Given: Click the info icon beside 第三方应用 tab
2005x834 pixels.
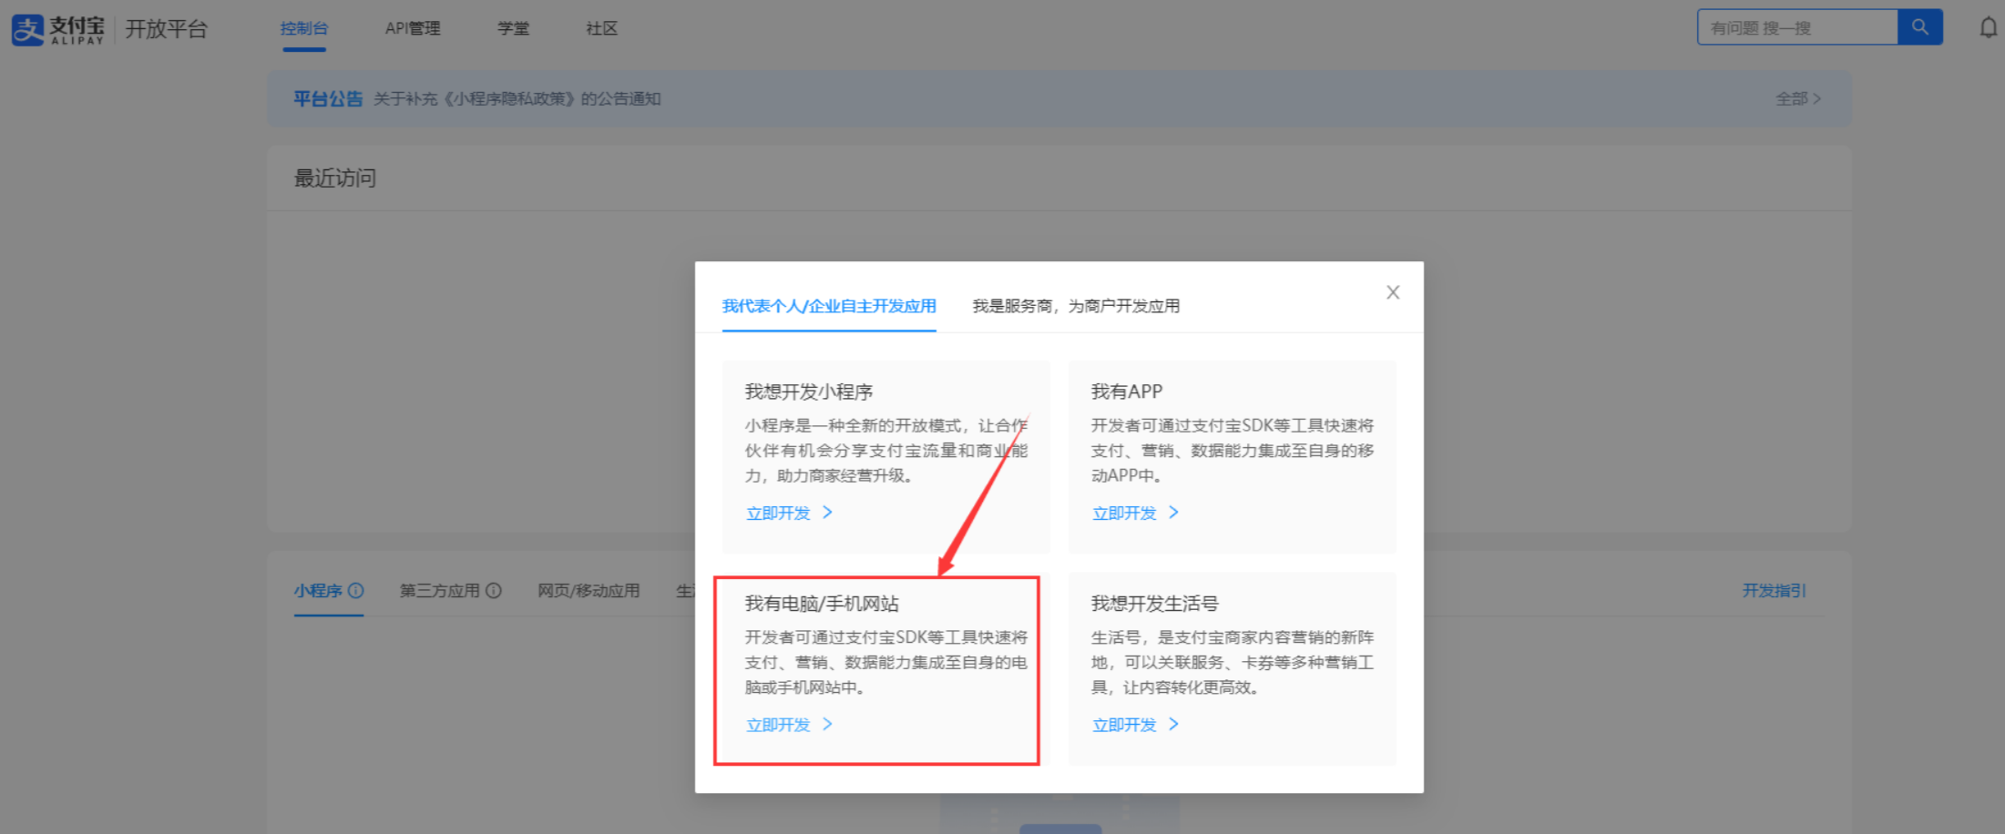Looking at the screenshot, I should (495, 590).
